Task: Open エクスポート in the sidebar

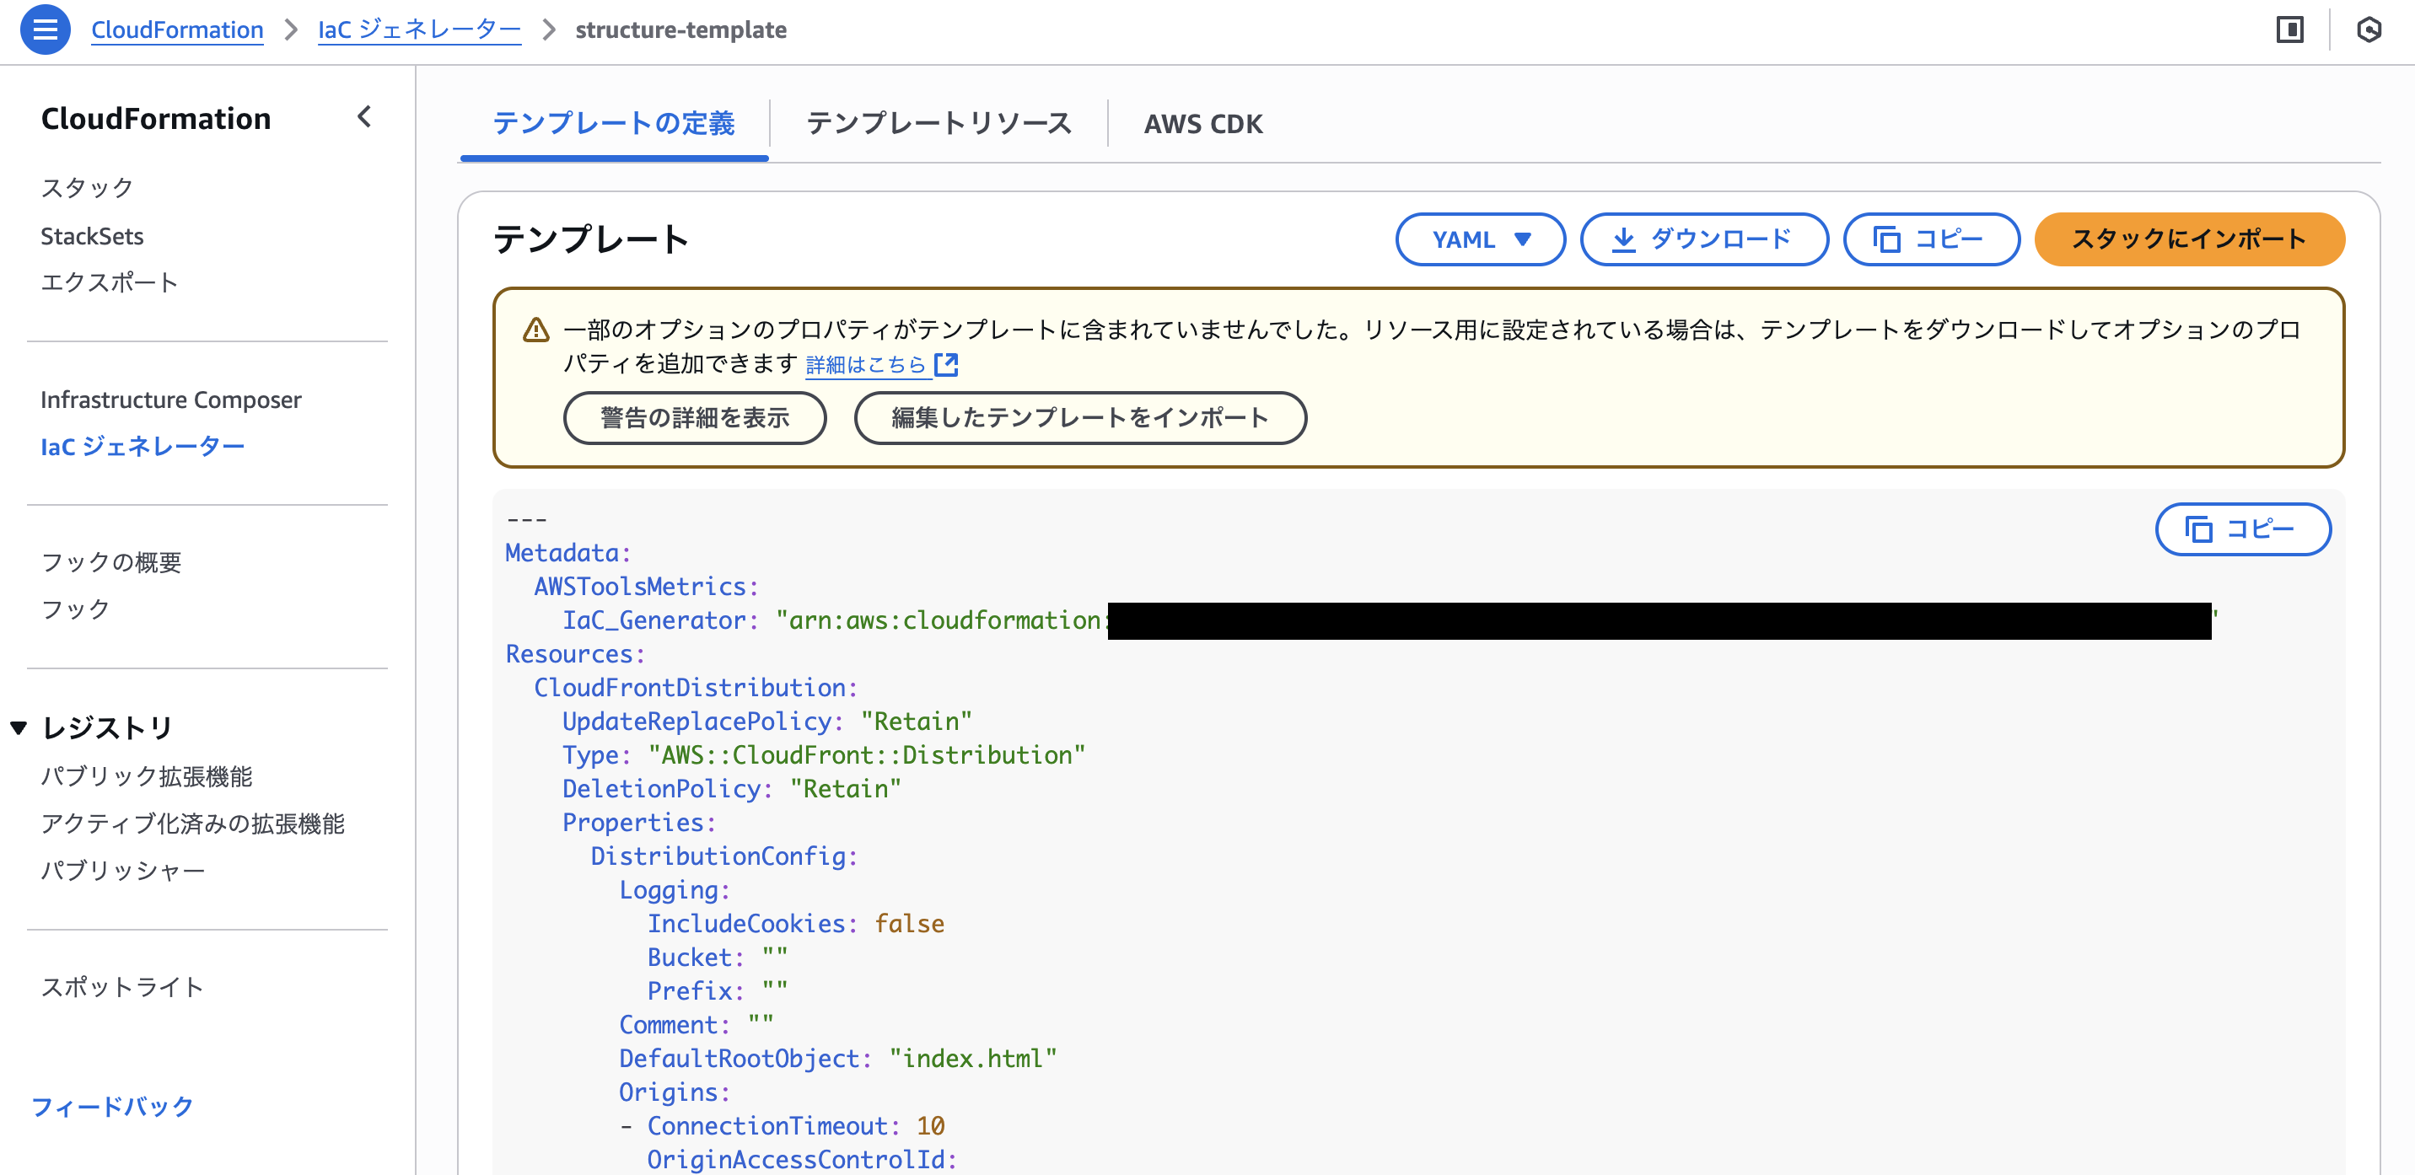Action: pos(110,282)
